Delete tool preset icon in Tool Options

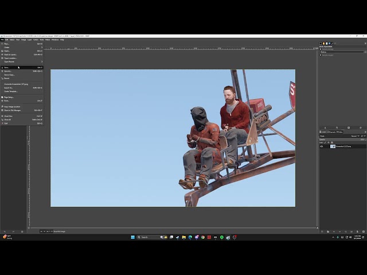[349, 128]
